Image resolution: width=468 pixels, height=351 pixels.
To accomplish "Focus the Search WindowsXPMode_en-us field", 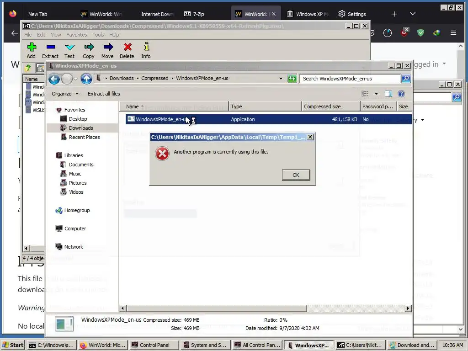I will (350, 79).
